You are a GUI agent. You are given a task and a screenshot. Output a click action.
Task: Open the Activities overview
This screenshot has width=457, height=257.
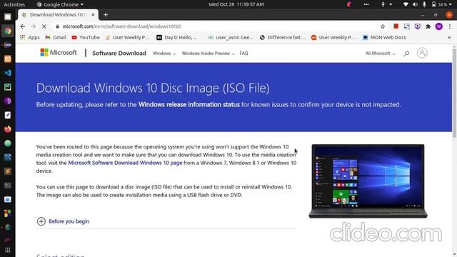[x=14, y=4]
